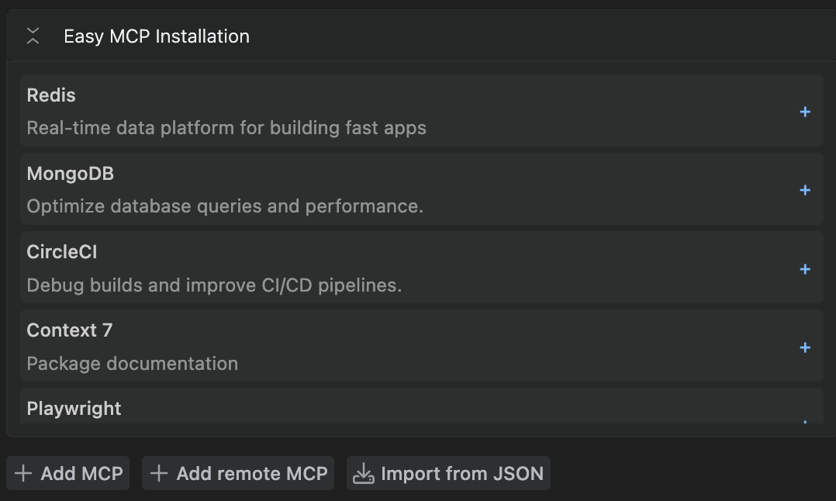The width and height of the screenshot is (836, 501).
Task: Select the Context 7 entry title
Action: (x=70, y=330)
